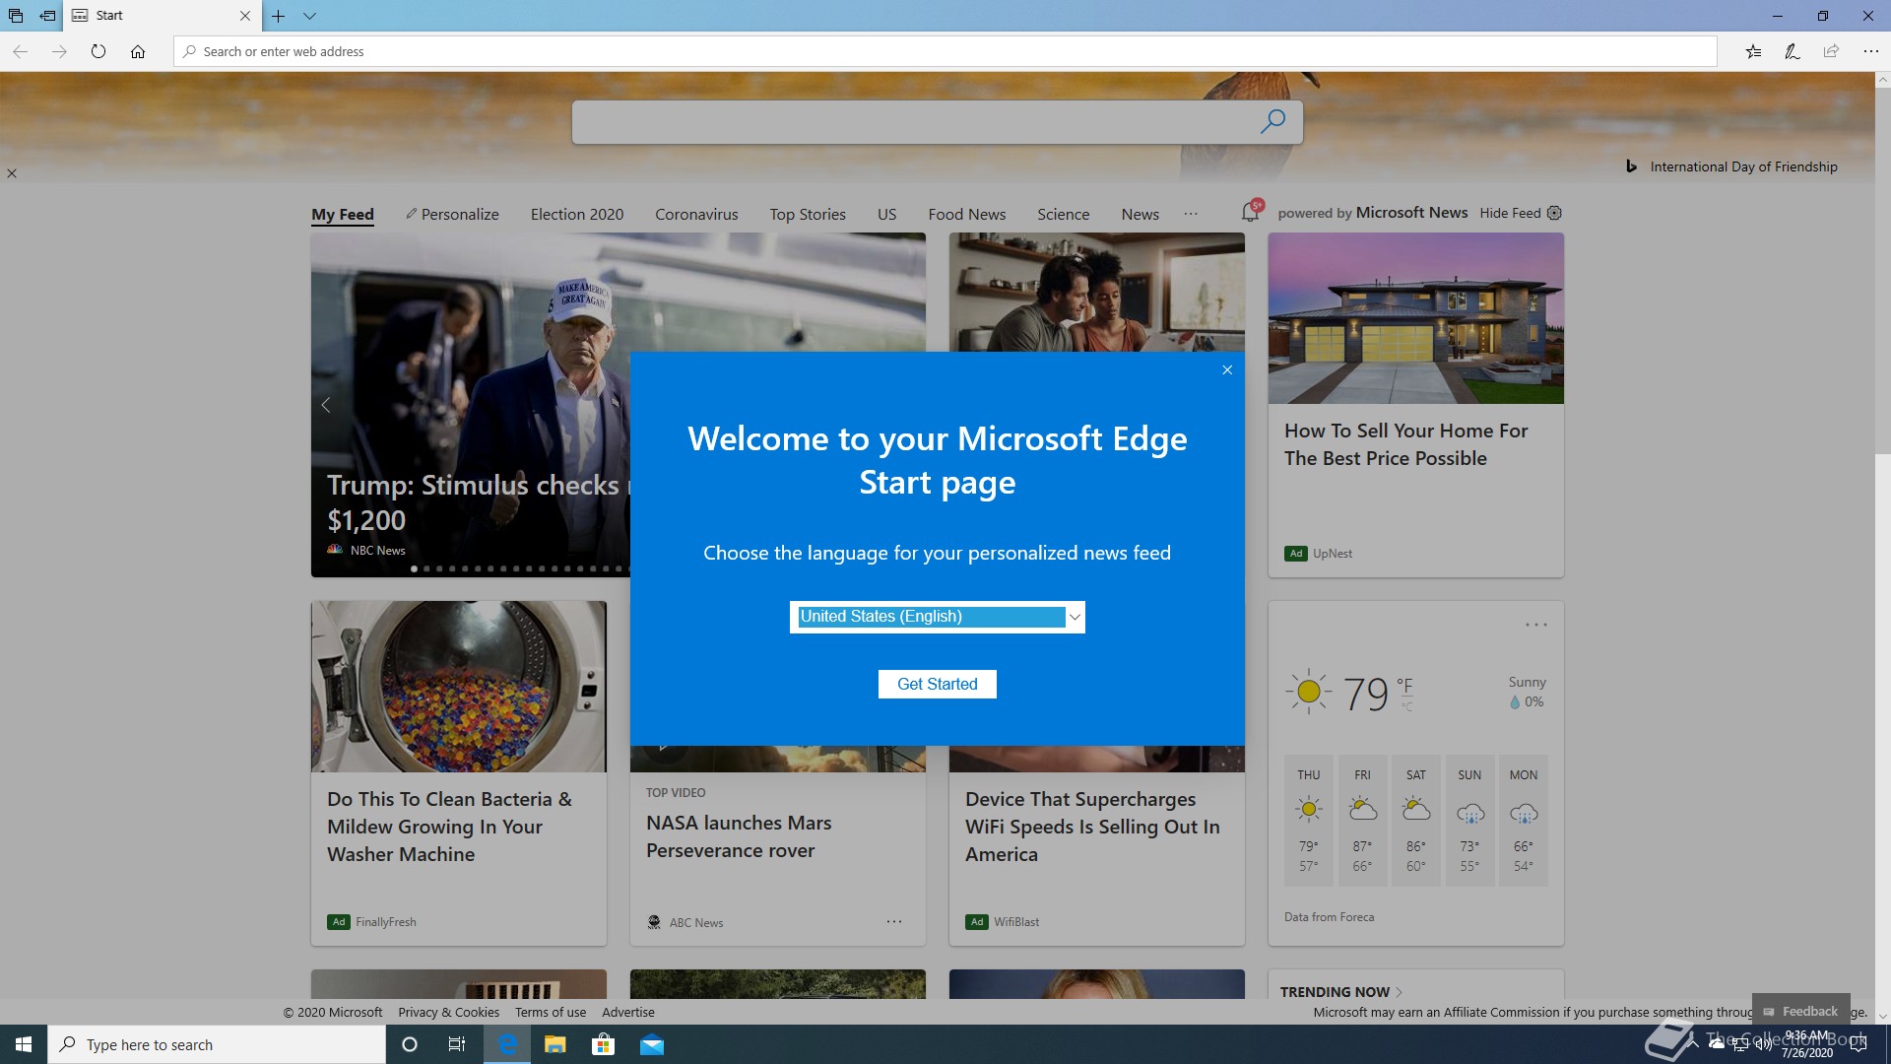Image resolution: width=1891 pixels, height=1064 pixels.
Task: Open notifications bell icon
Action: click(1251, 211)
